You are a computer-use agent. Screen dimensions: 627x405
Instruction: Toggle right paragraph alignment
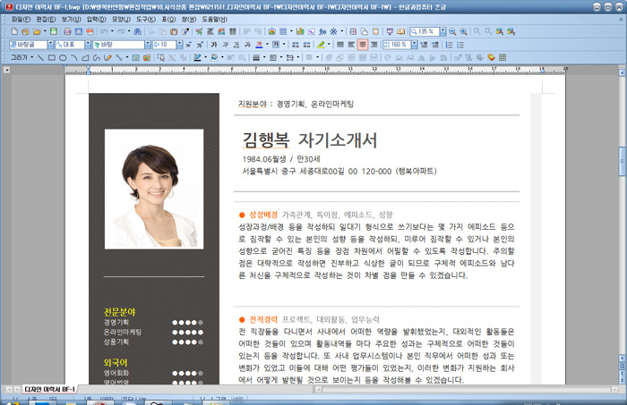click(x=374, y=45)
